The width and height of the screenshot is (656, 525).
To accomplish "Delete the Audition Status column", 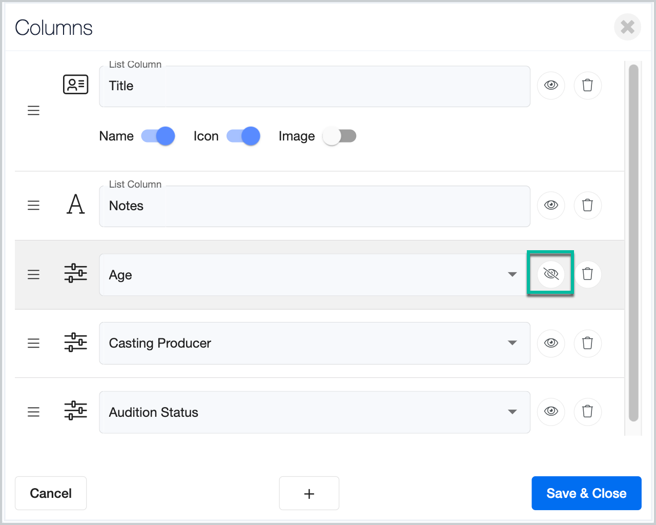I will [587, 412].
